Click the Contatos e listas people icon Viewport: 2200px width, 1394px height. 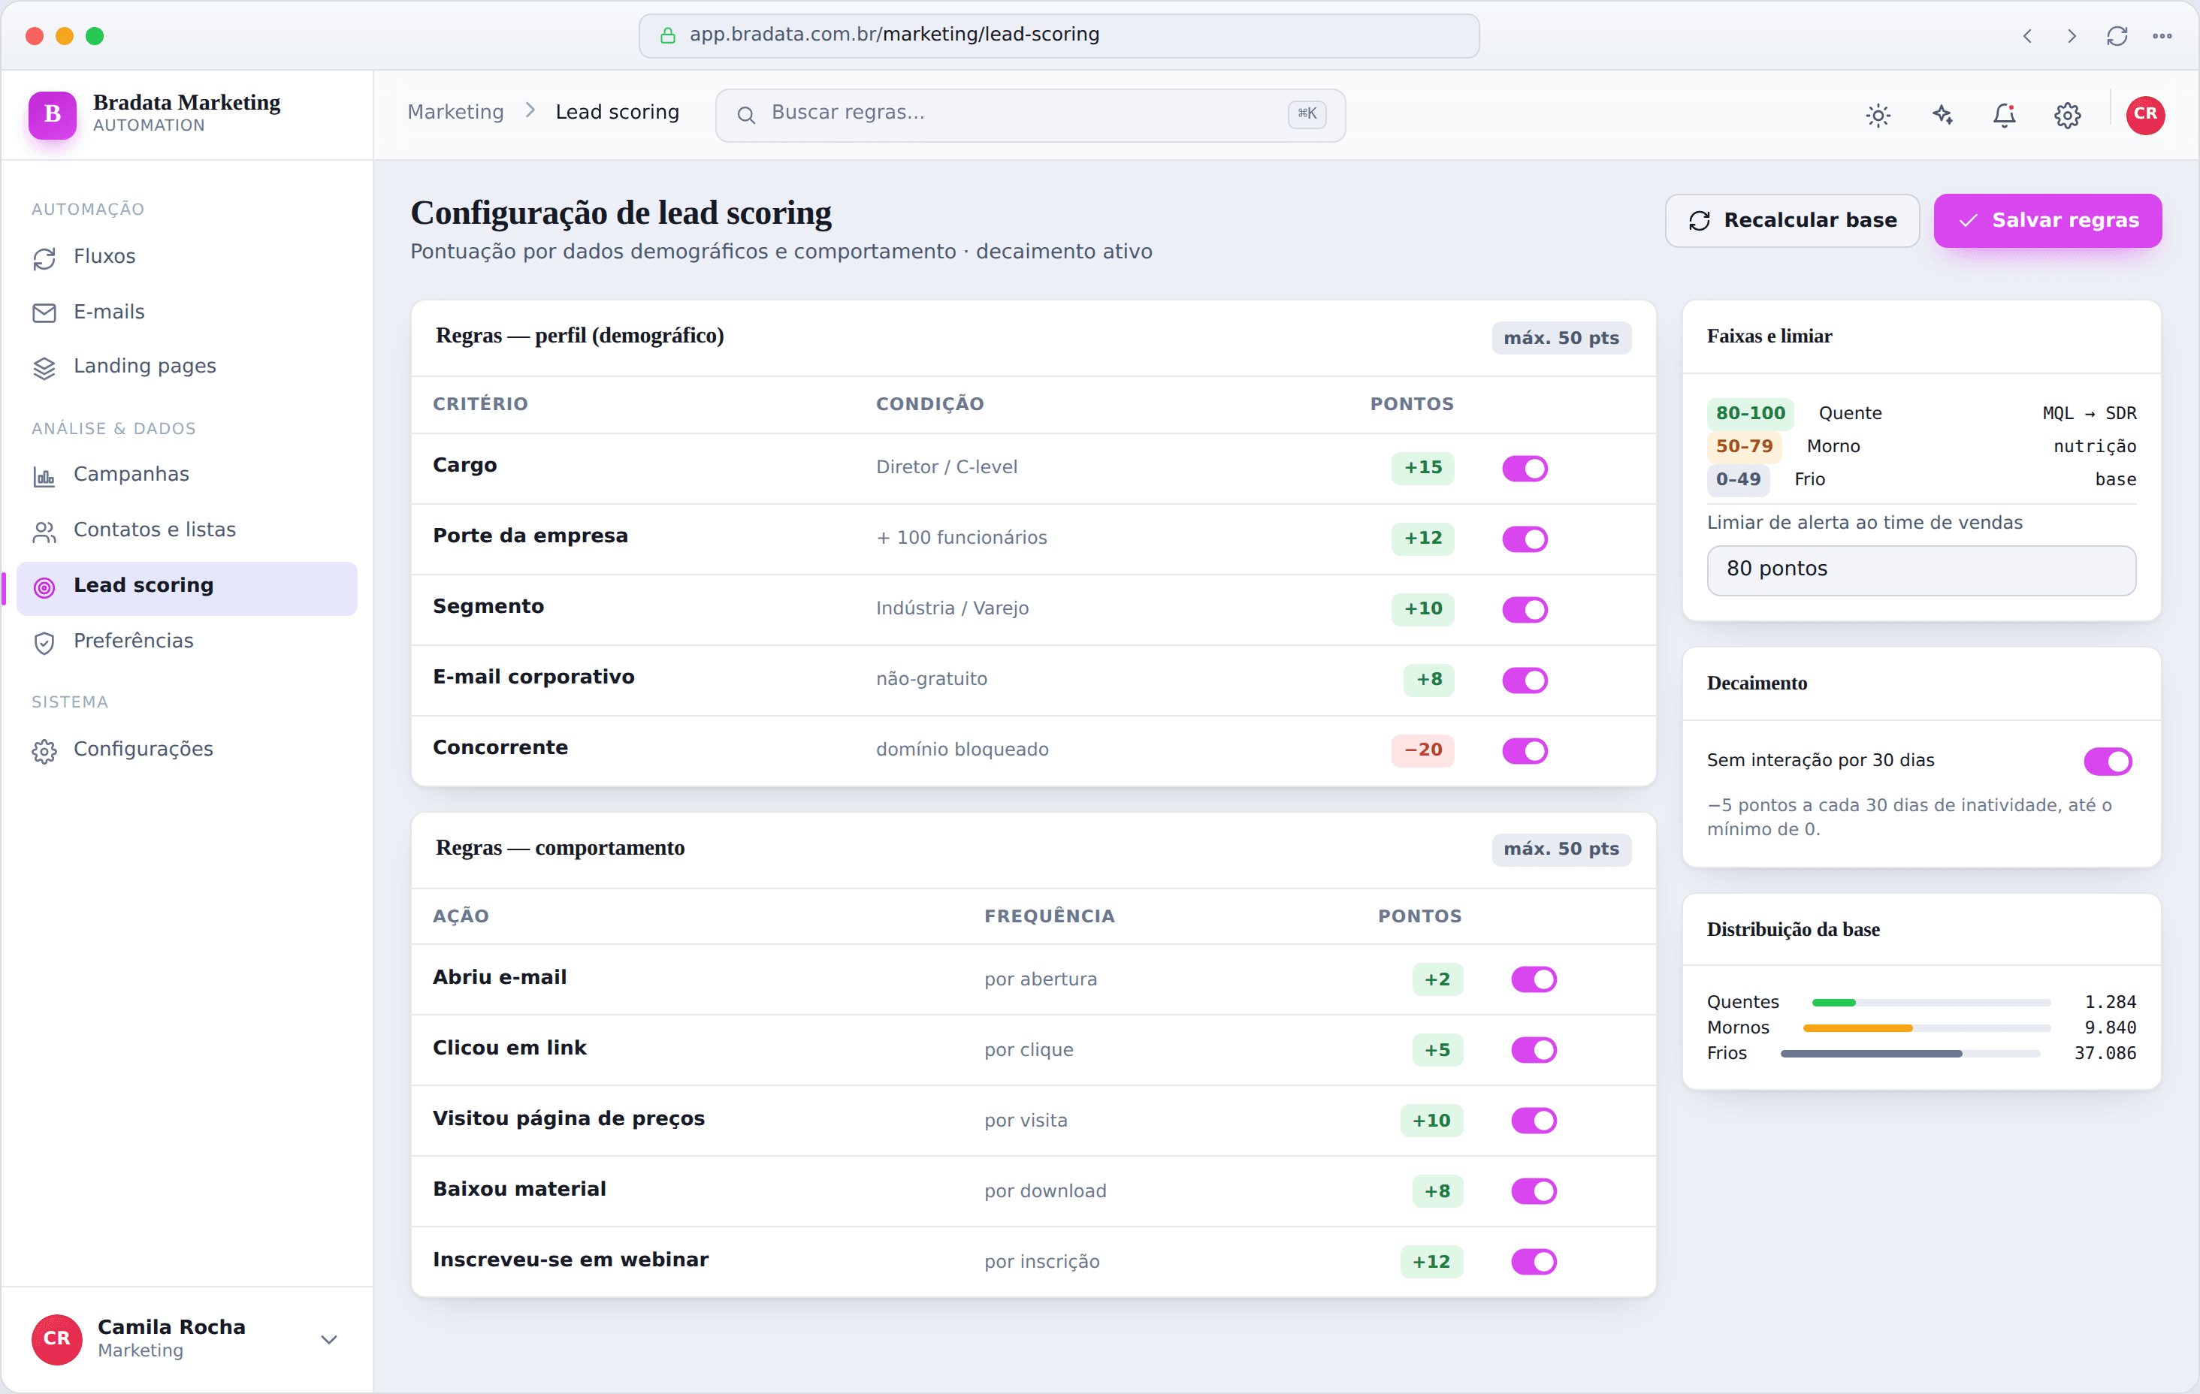(44, 531)
